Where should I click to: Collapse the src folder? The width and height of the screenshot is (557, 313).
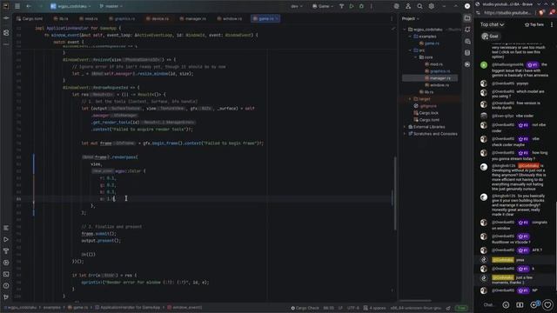point(410,50)
